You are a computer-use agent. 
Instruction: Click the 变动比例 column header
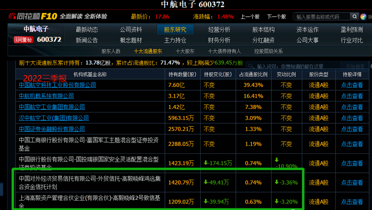[286, 75]
